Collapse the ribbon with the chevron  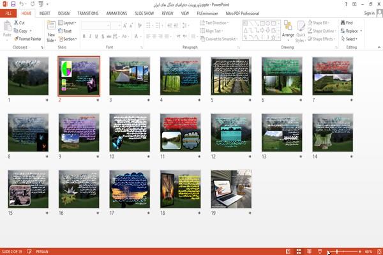379,47
